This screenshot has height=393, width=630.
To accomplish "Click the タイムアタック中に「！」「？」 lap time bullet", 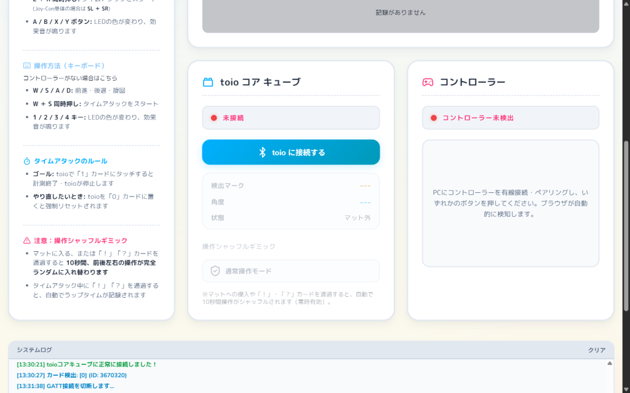I will coord(95,290).
